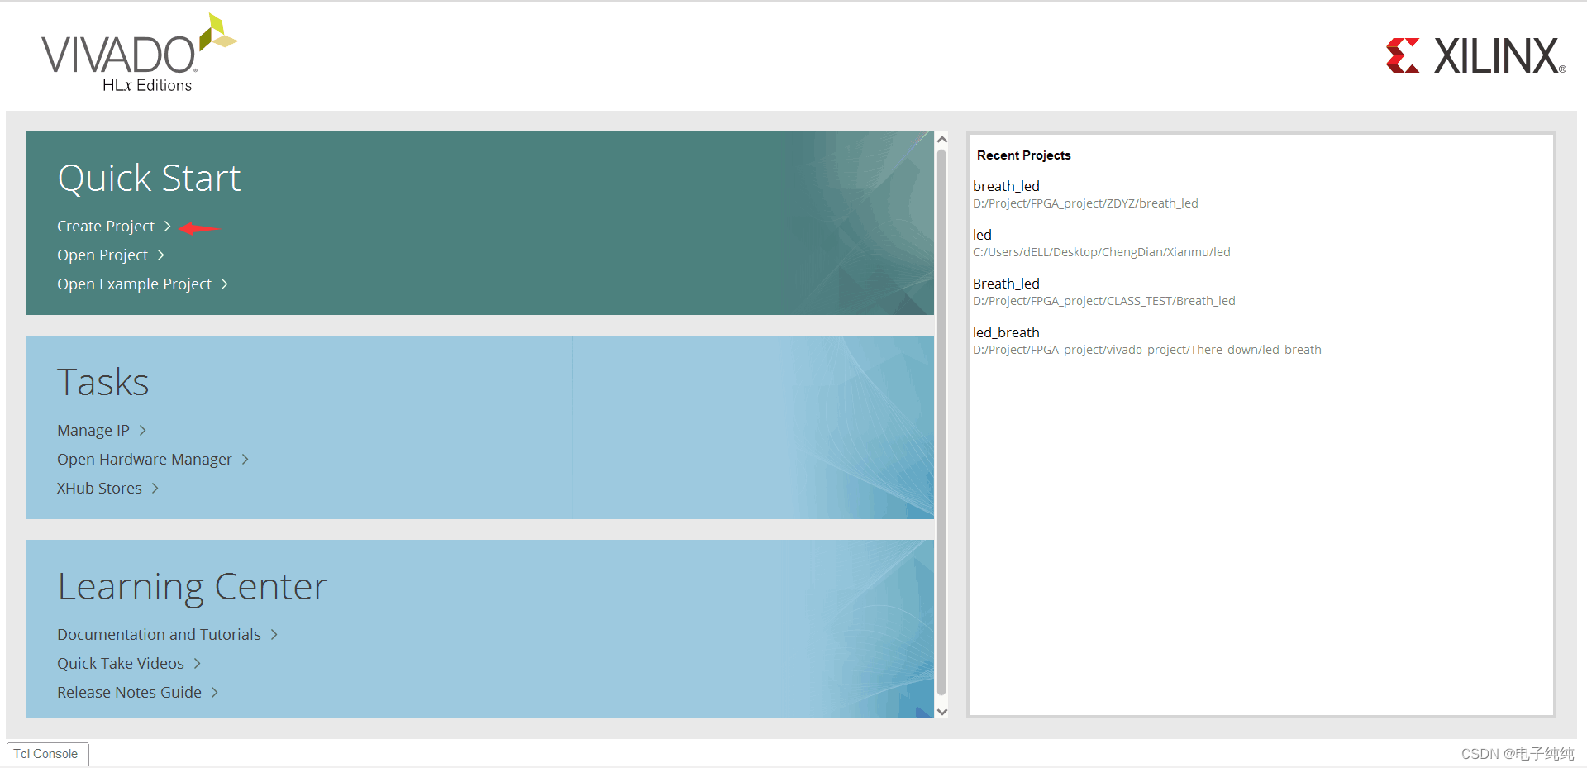
Task: Open XHub Stores
Action: (x=99, y=489)
